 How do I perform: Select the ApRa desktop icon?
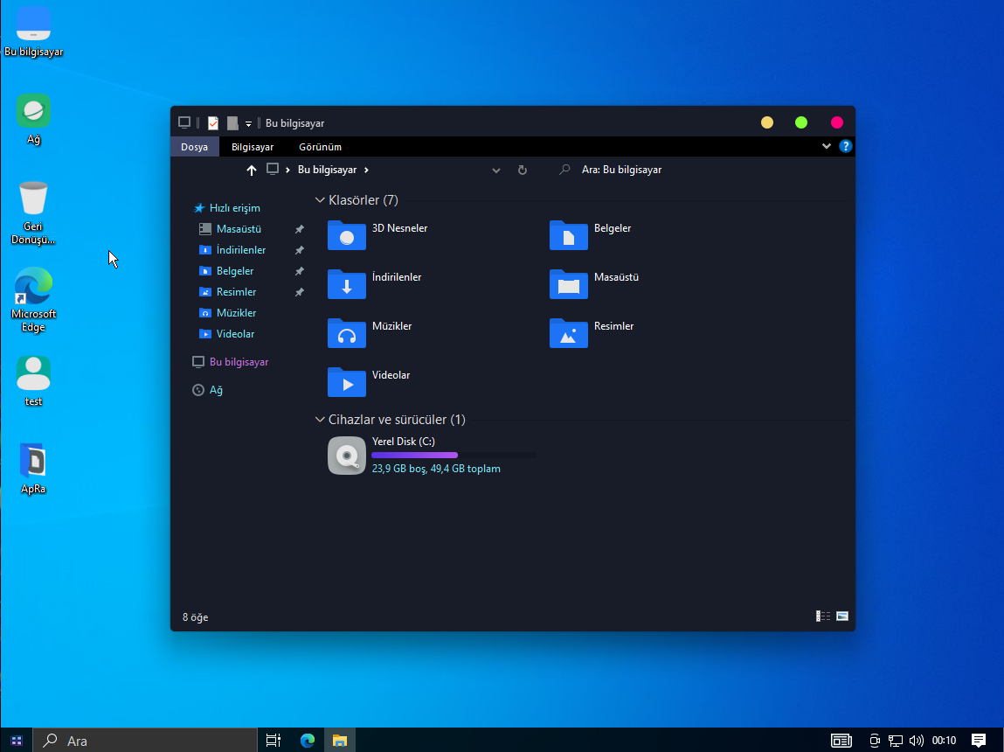(x=33, y=469)
